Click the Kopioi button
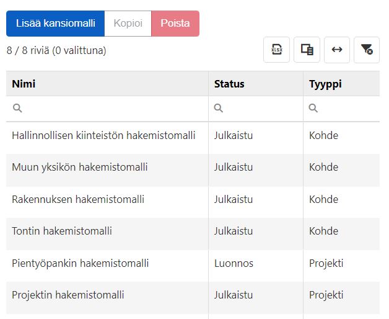The image size is (389, 319). tap(128, 24)
